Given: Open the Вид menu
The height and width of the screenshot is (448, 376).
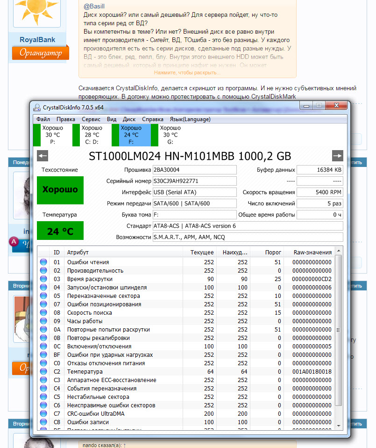Looking at the screenshot, I should (x=111, y=119).
